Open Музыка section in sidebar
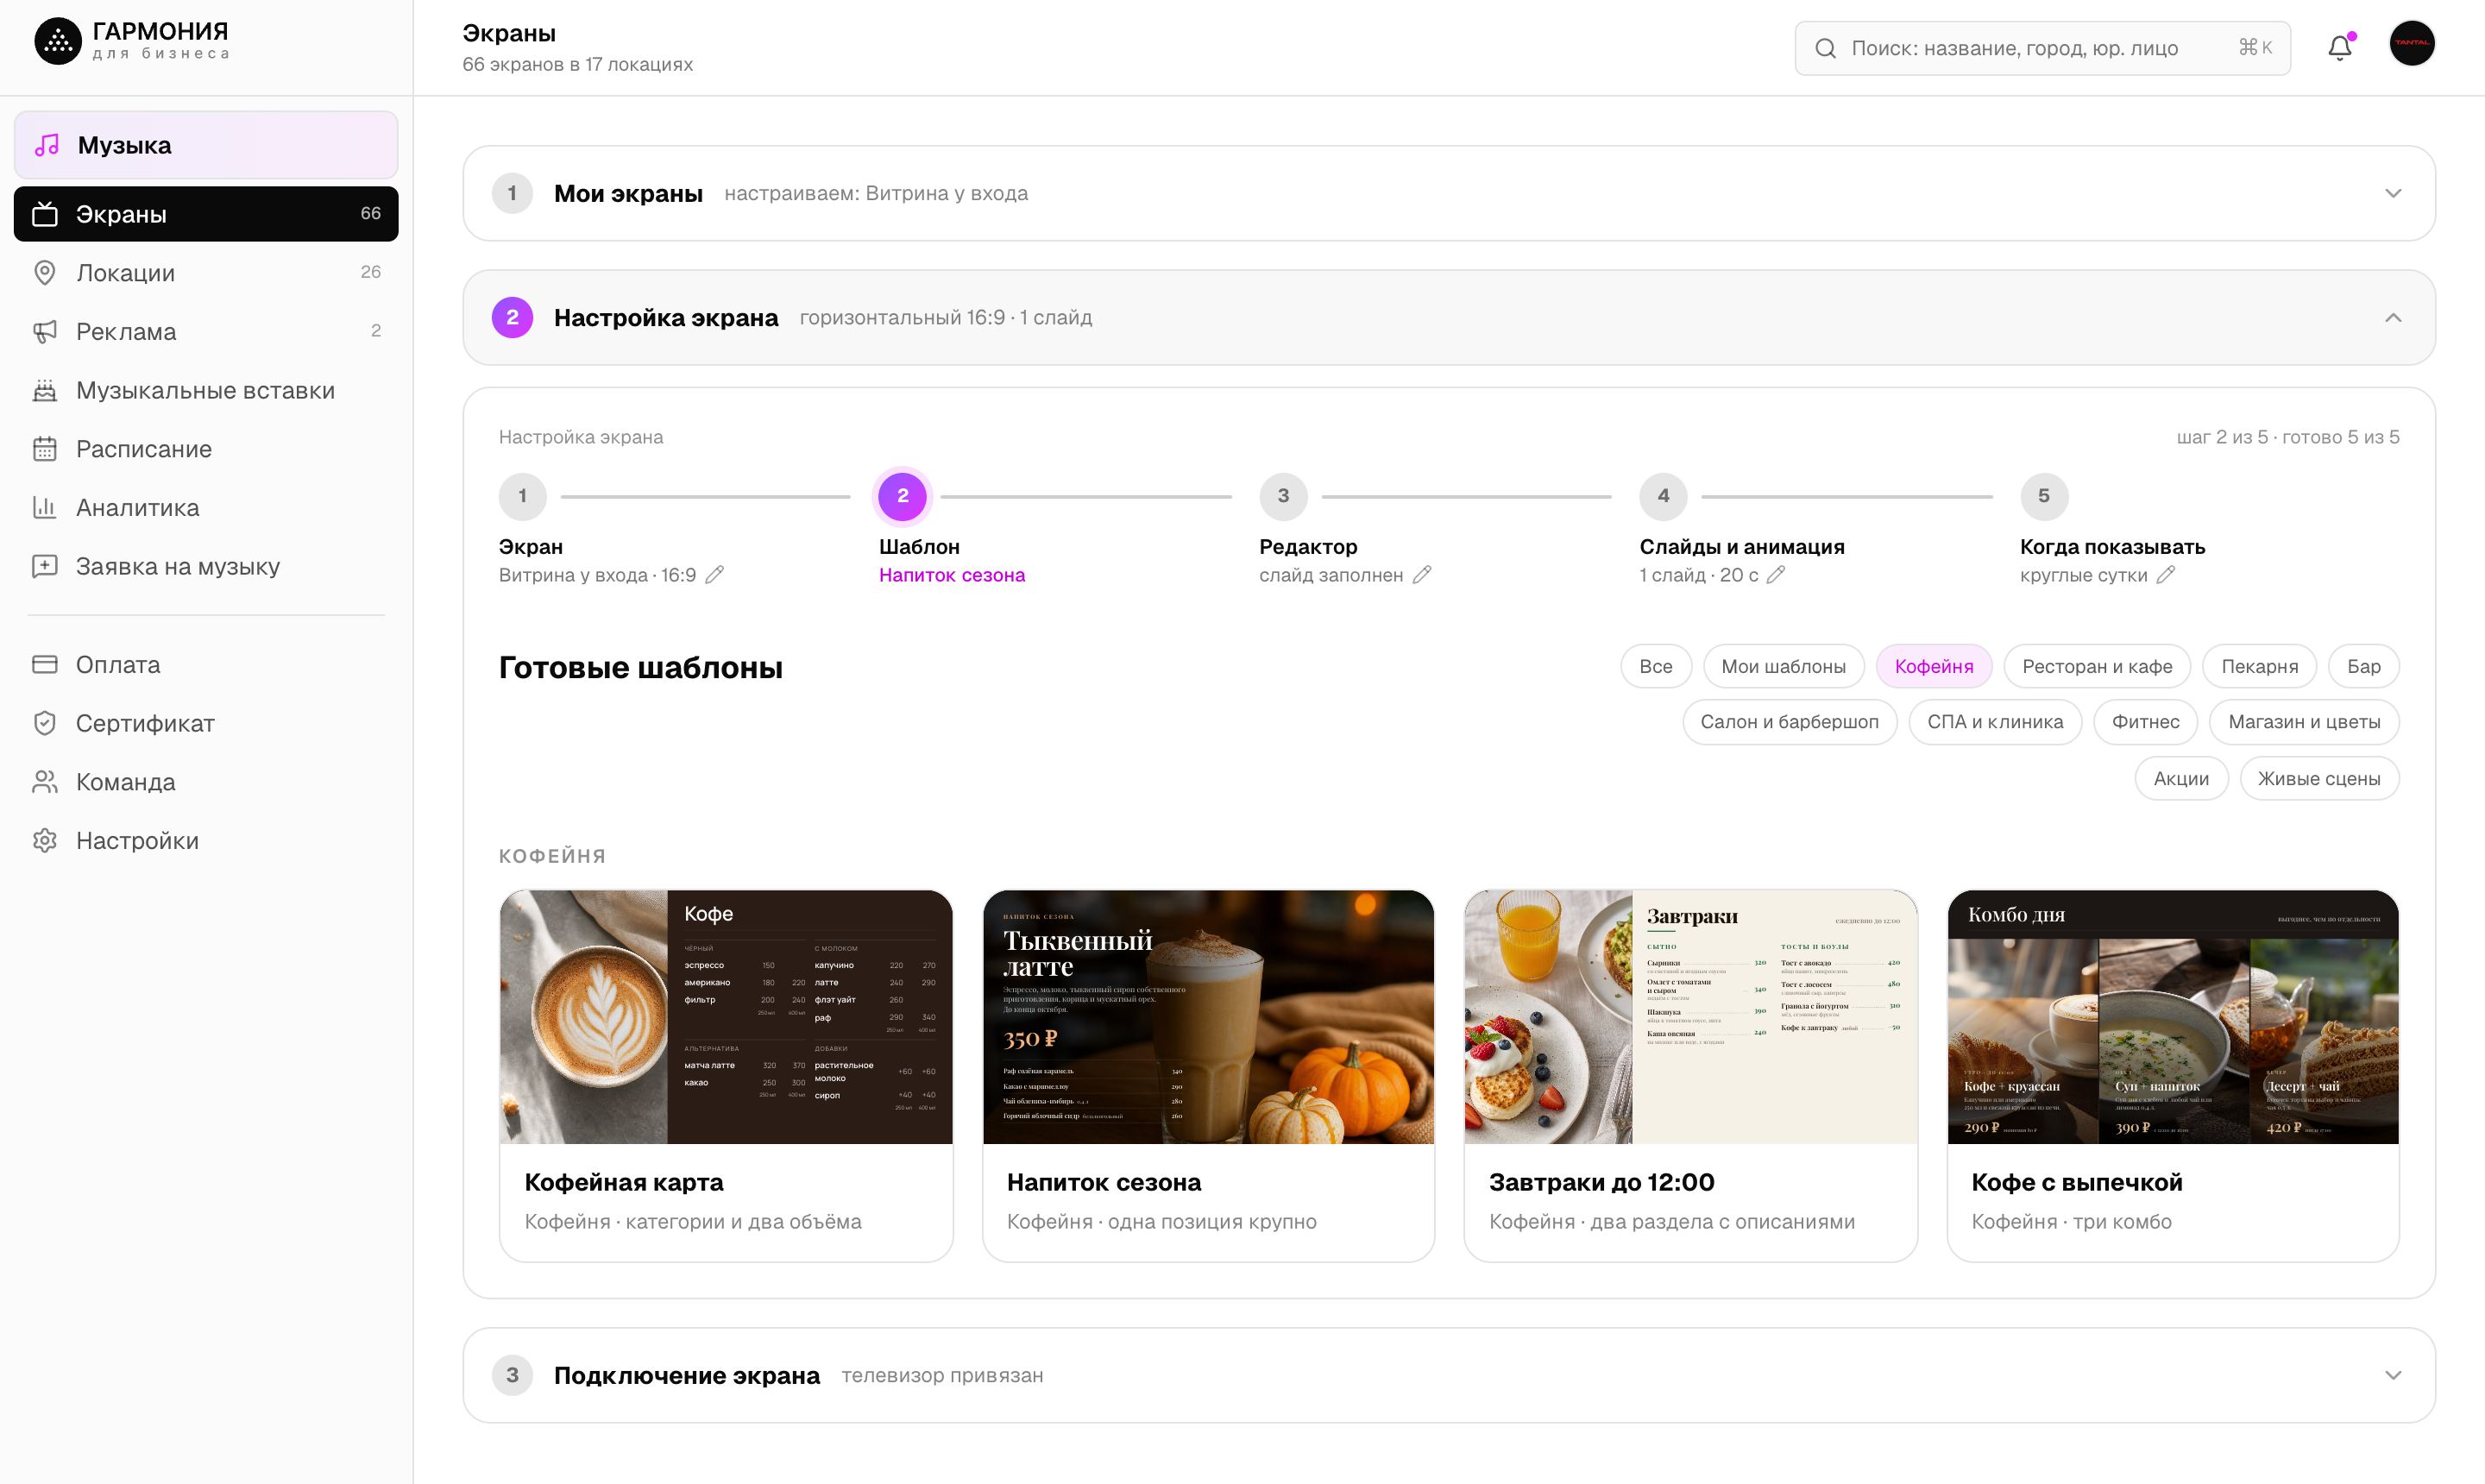Screen dimensions: 2485x1484 click(x=206, y=145)
